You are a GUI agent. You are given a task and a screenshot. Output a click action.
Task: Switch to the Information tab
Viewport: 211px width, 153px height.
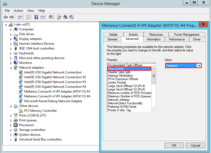[154, 39]
